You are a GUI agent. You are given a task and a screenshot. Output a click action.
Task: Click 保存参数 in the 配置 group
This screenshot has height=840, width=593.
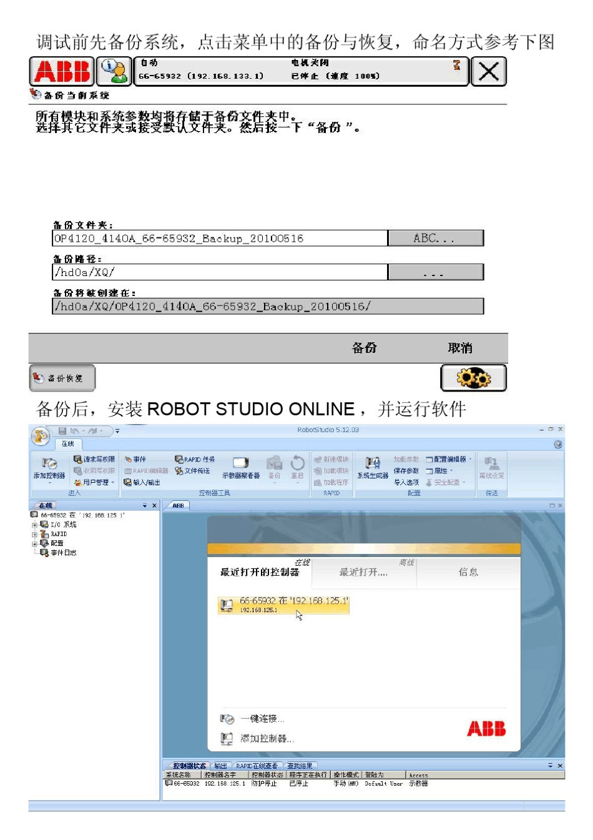pyautogui.click(x=406, y=471)
